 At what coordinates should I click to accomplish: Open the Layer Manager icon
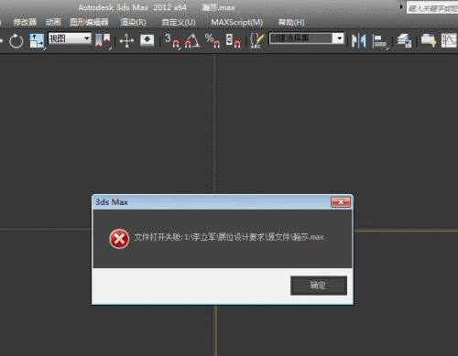[404, 40]
